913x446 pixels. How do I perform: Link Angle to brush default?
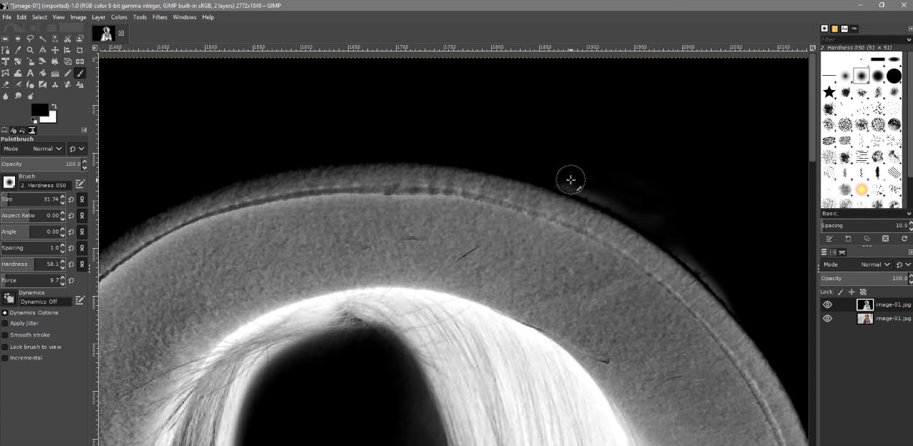[82, 232]
